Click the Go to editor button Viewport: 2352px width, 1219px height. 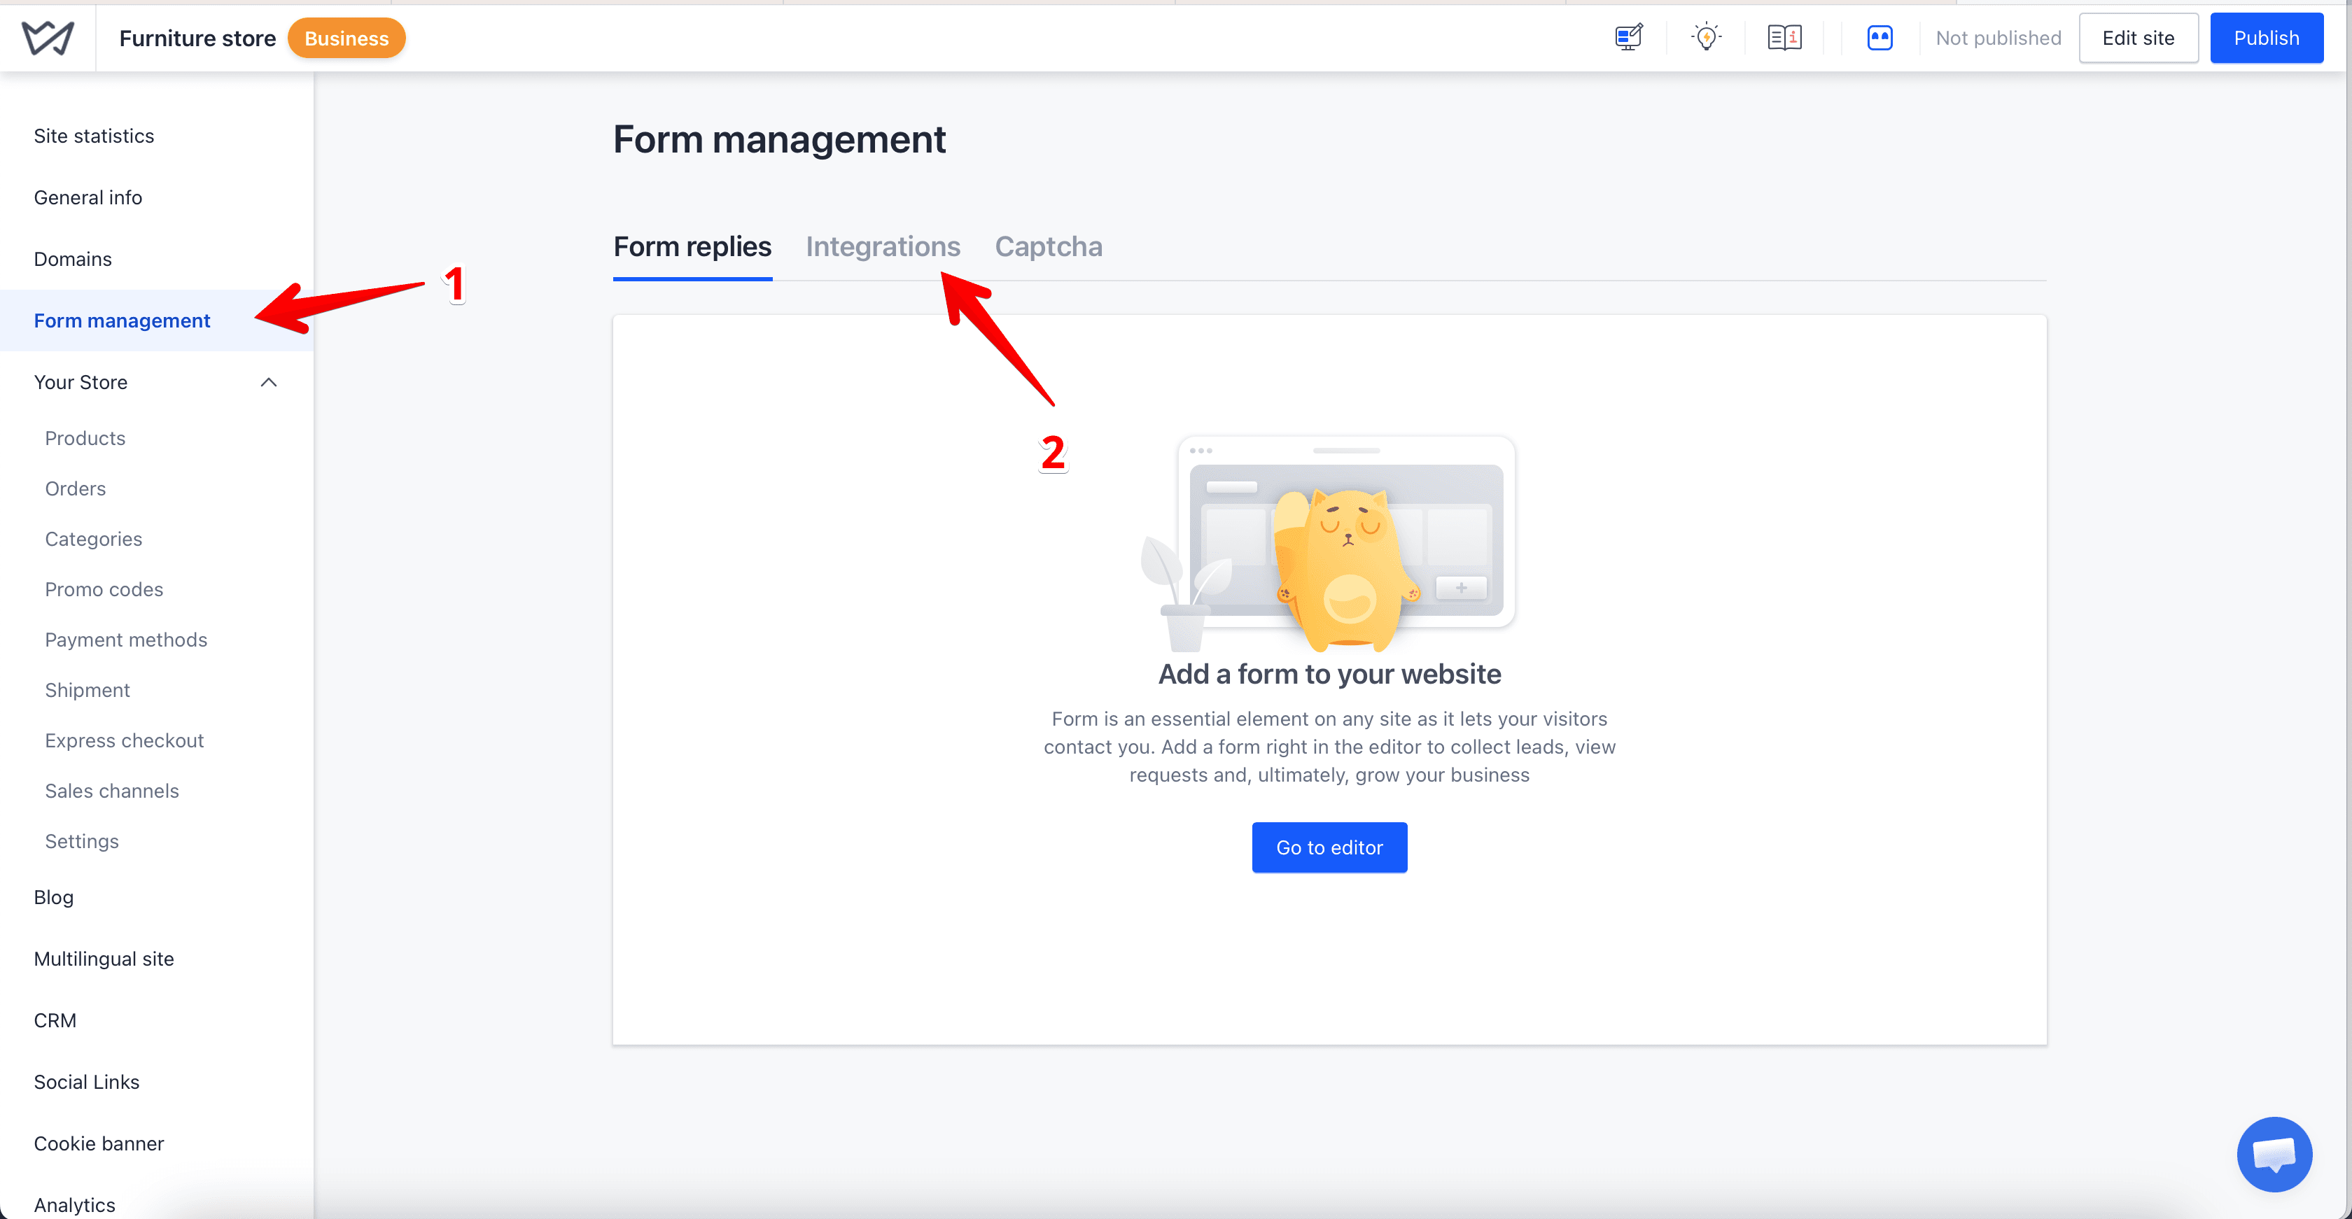[x=1329, y=847]
